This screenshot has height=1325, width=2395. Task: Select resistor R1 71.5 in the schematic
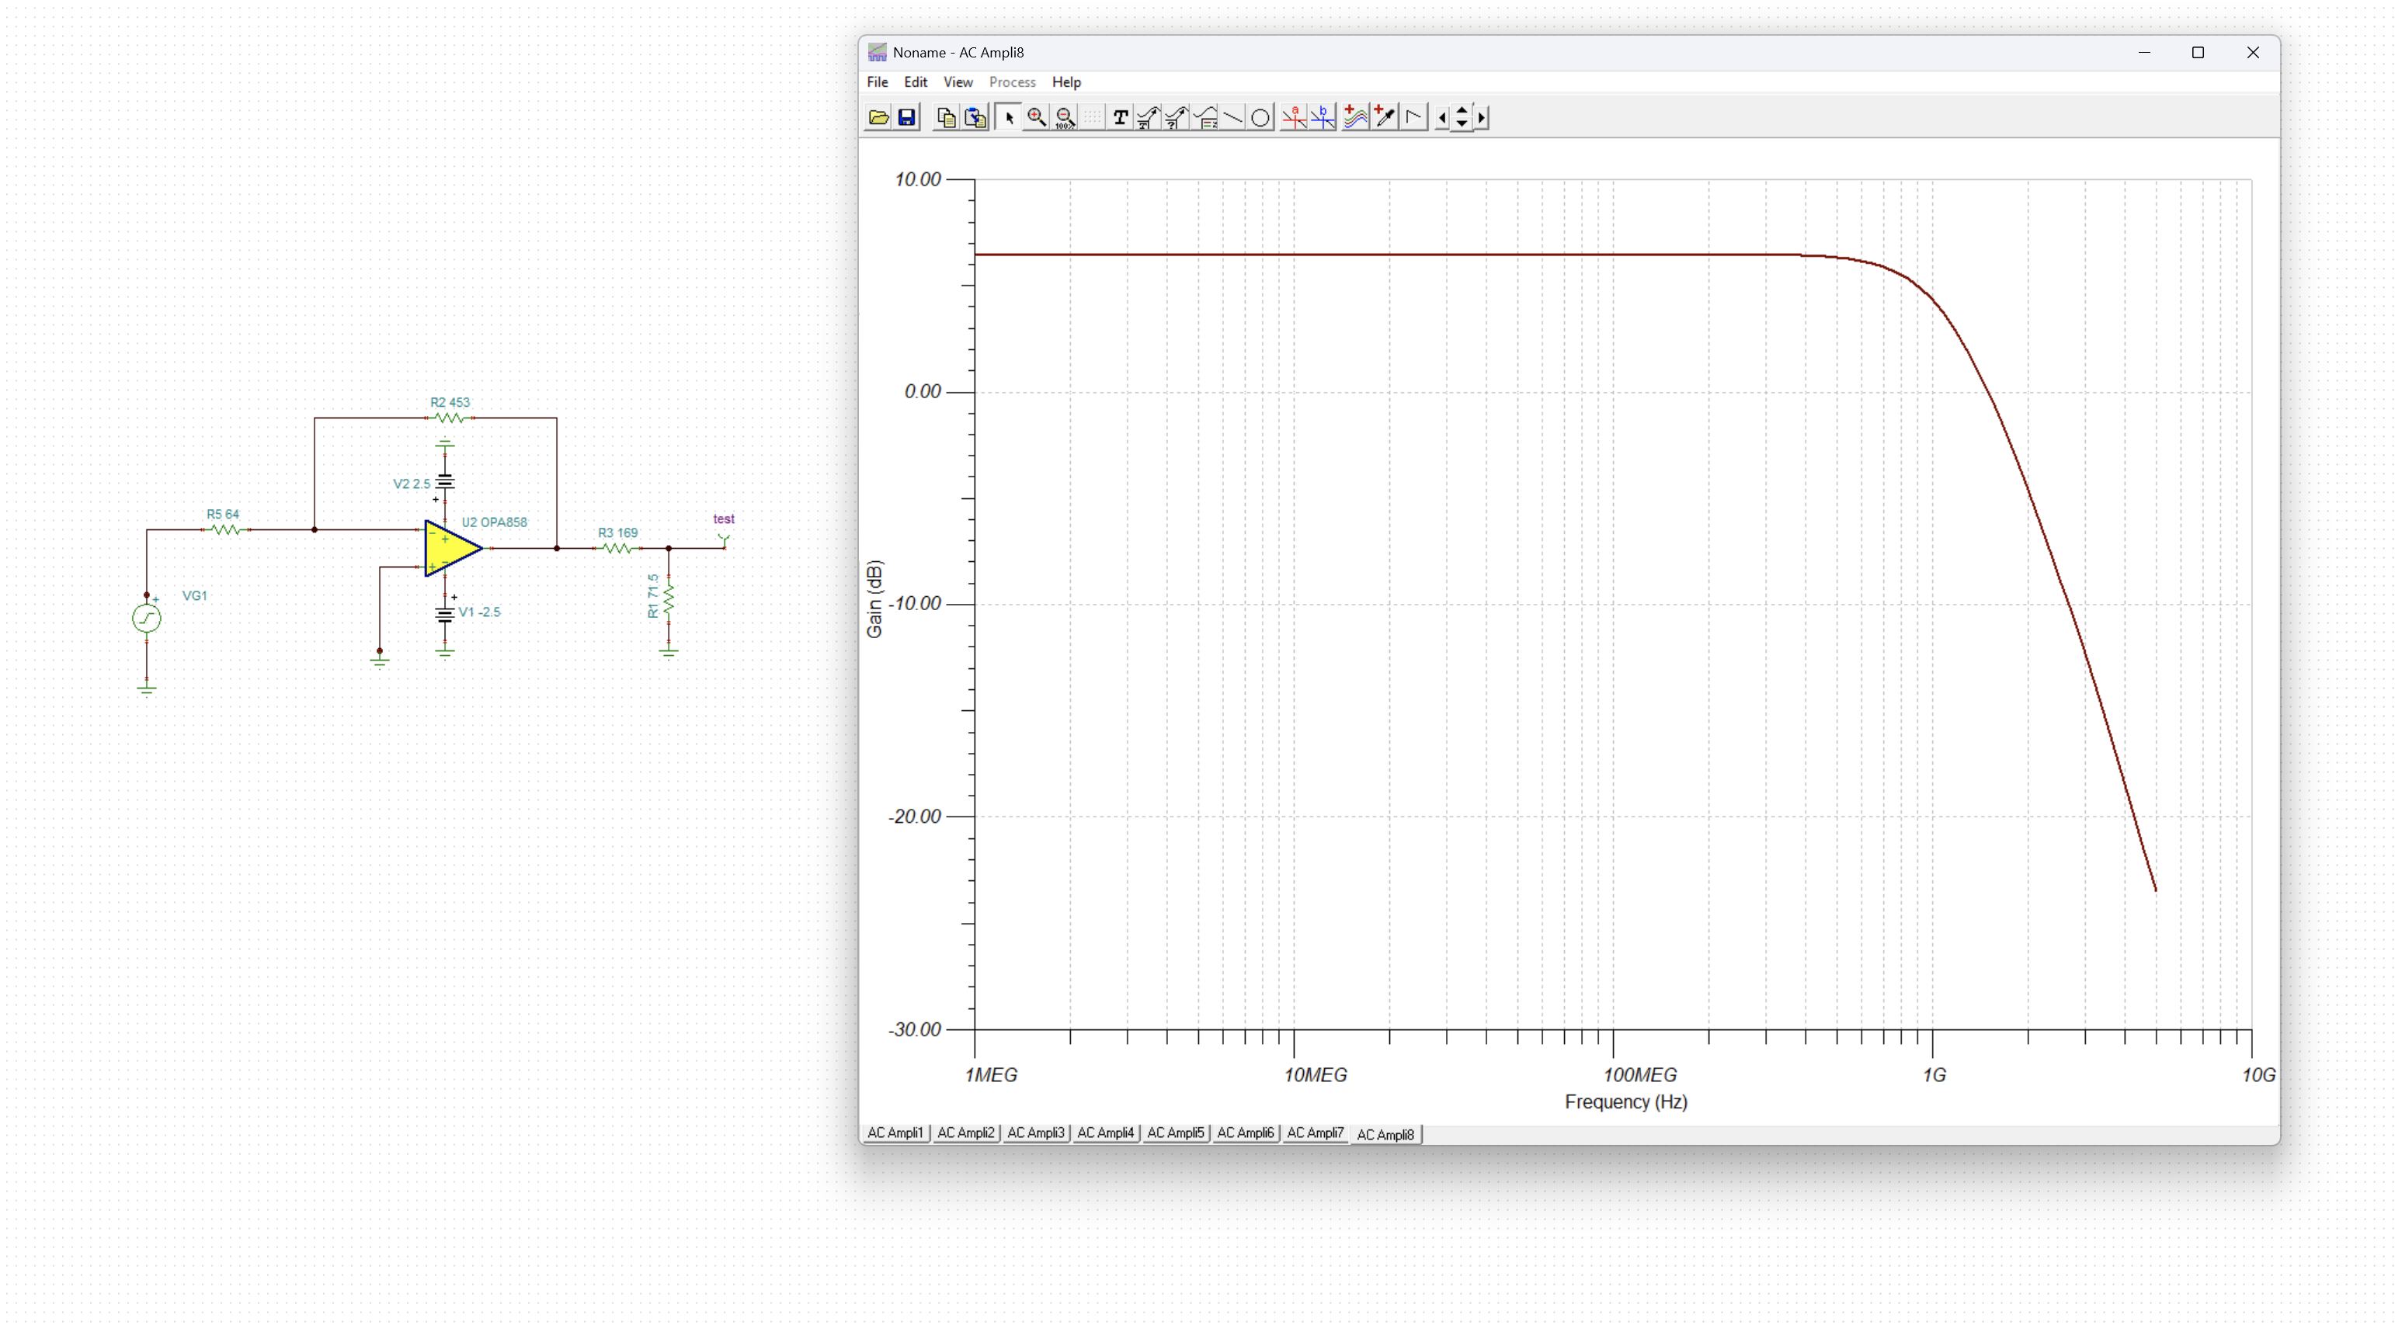pyautogui.click(x=668, y=600)
